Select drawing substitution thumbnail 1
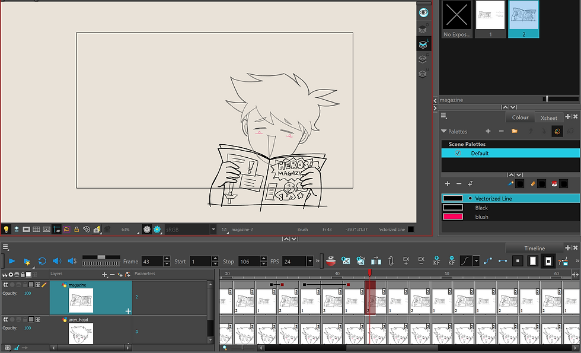Screen dimensions: 581x353 pos(490,19)
